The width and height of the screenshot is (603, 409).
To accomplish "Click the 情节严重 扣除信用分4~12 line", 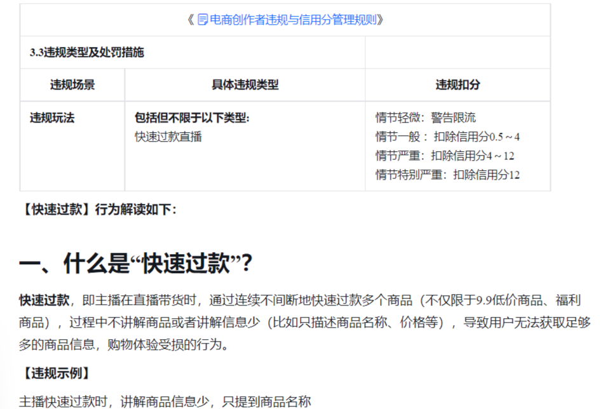I will coord(445,156).
